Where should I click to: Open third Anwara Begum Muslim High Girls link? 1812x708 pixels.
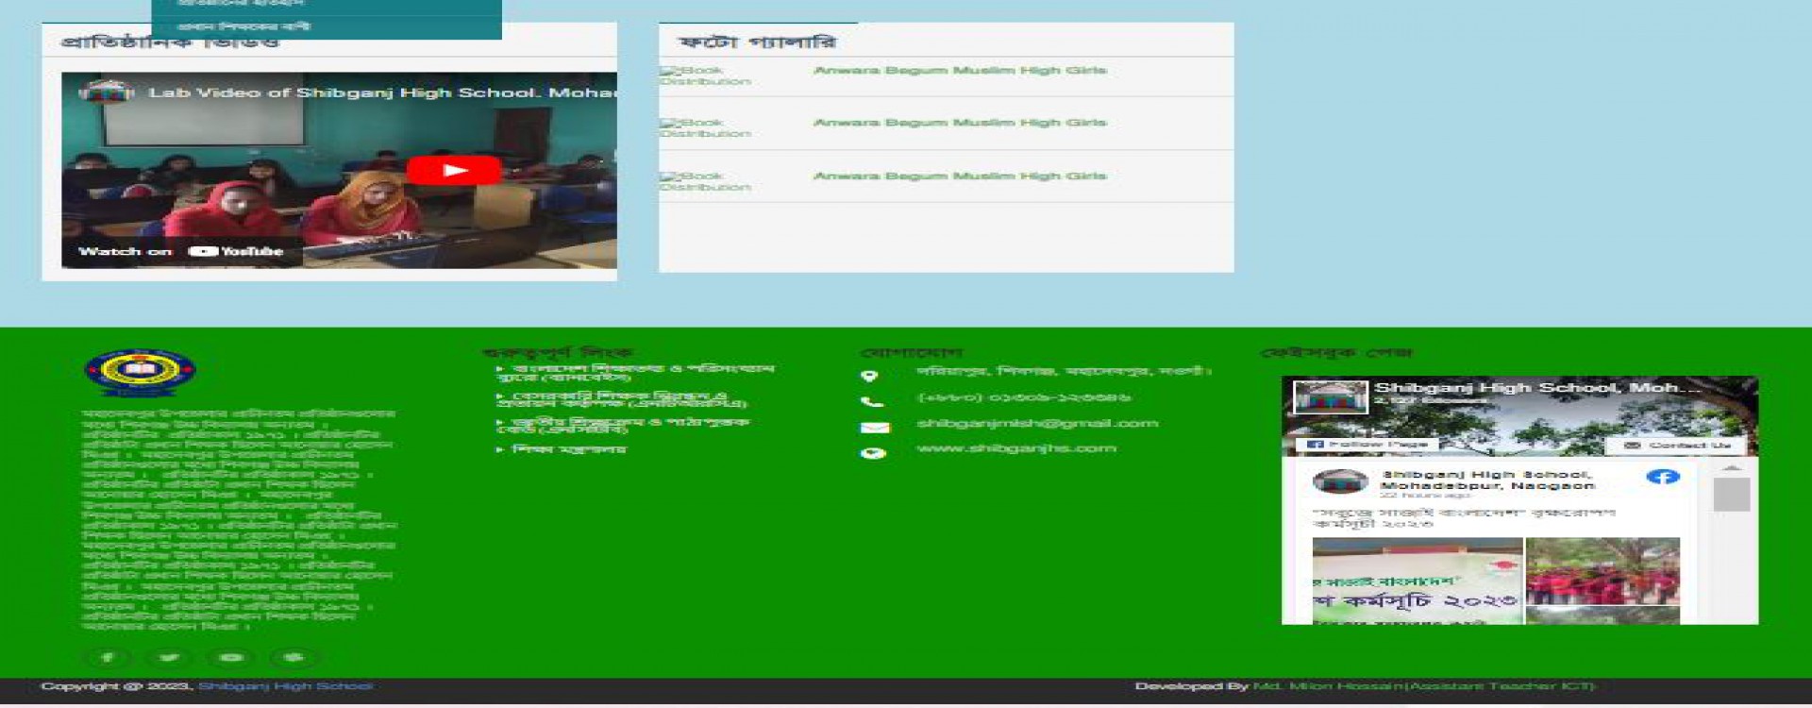tap(959, 177)
